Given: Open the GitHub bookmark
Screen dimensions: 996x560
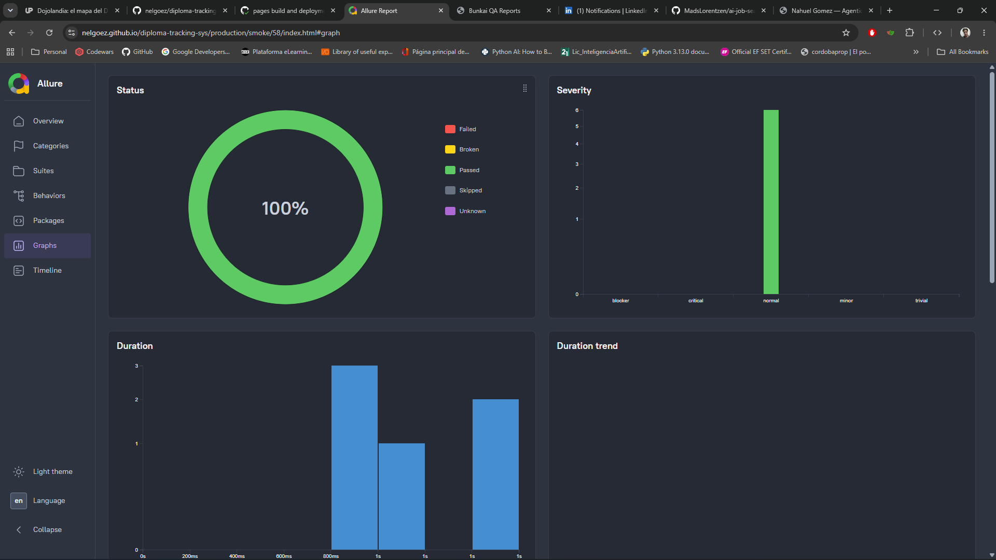Looking at the screenshot, I should tap(137, 52).
